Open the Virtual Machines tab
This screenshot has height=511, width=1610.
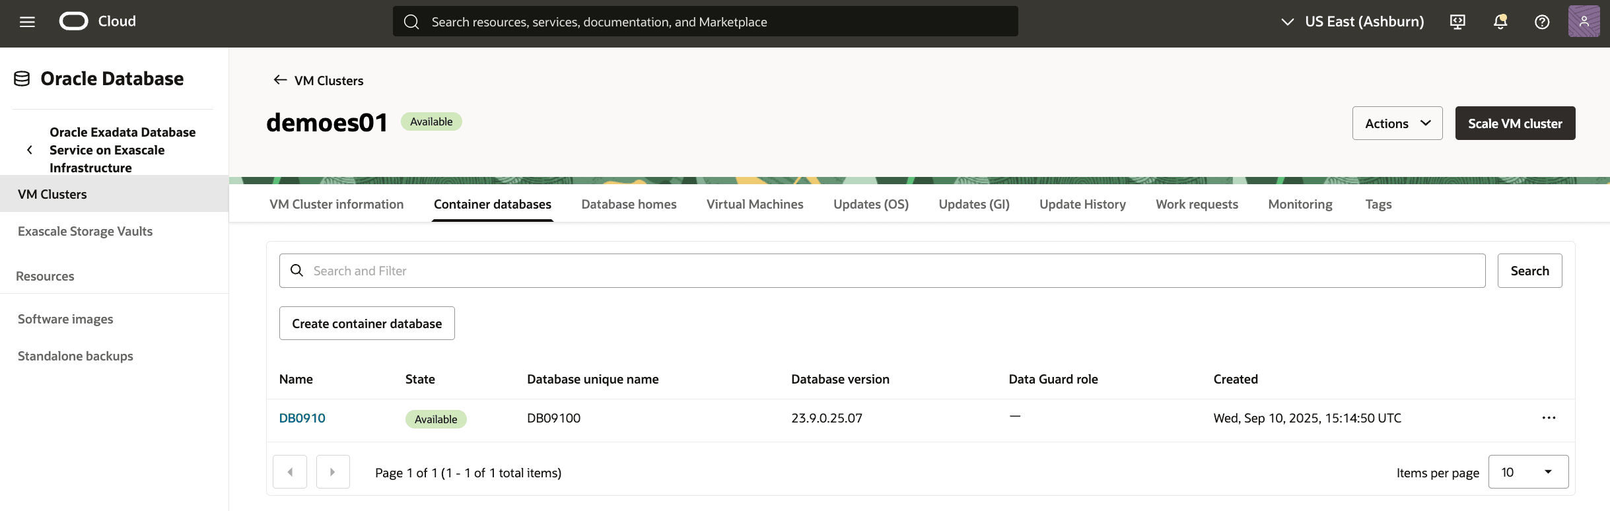[x=755, y=204]
